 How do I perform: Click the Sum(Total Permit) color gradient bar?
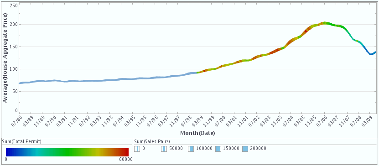coord(67,152)
